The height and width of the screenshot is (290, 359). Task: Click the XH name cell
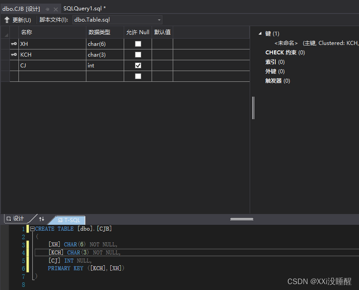pos(52,44)
